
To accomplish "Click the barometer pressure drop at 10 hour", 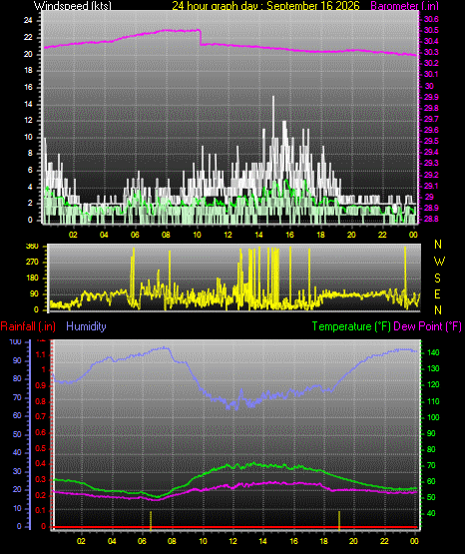I will [x=201, y=38].
